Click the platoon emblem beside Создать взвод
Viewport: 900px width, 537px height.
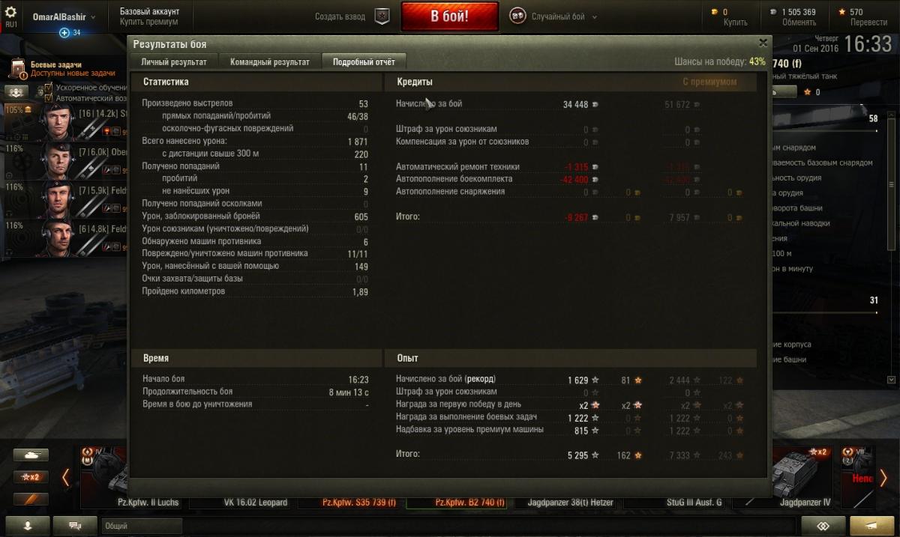pyautogui.click(x=382, y=16)
